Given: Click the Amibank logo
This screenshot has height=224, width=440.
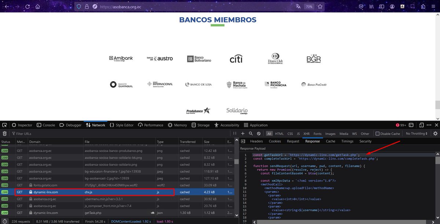Looking at the screenshot, I should click(x=121, y=58).
